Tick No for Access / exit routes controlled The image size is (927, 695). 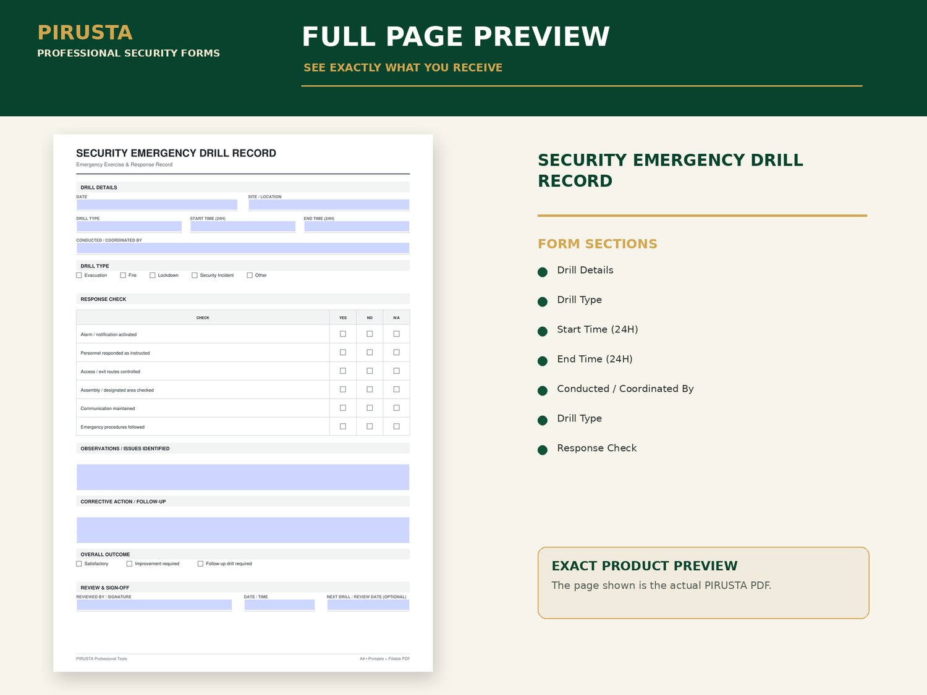(370, 371)
